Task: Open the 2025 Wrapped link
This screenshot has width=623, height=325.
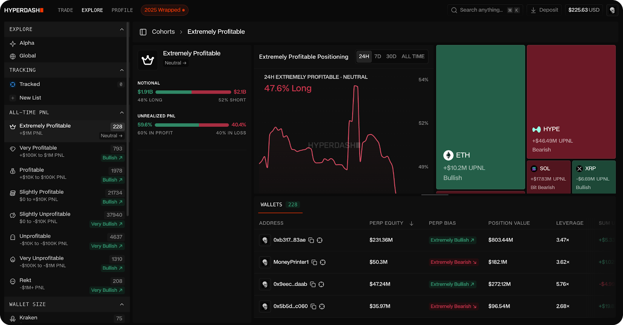Action: [164, 10]
